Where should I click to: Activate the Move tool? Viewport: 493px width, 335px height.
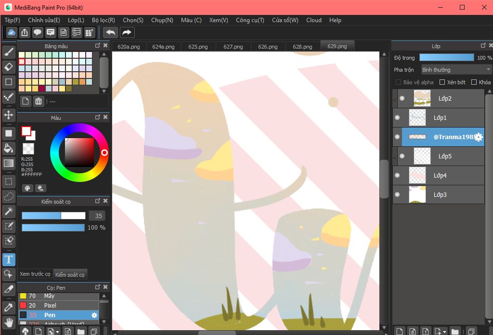point(9,115)
